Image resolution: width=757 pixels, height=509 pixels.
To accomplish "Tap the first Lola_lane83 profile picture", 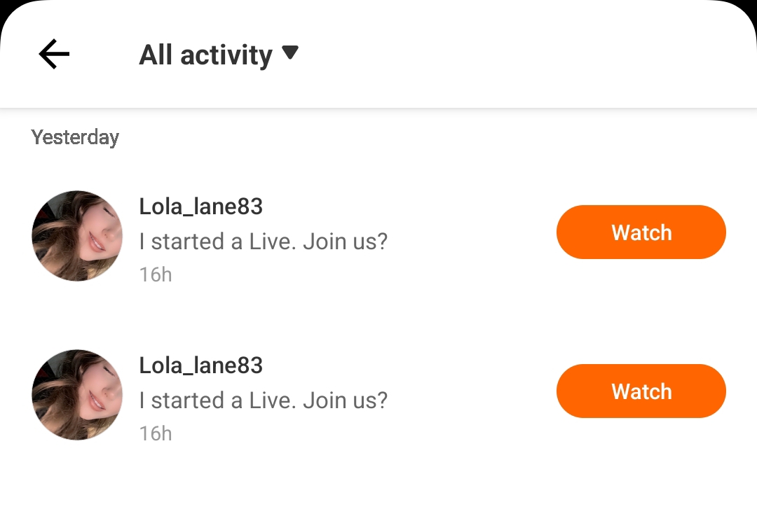I will 77,235.
